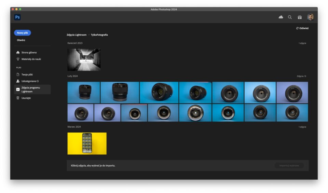Navigate to Zdjęcia Lightroom breadcrumb

[x=77, y=35]
